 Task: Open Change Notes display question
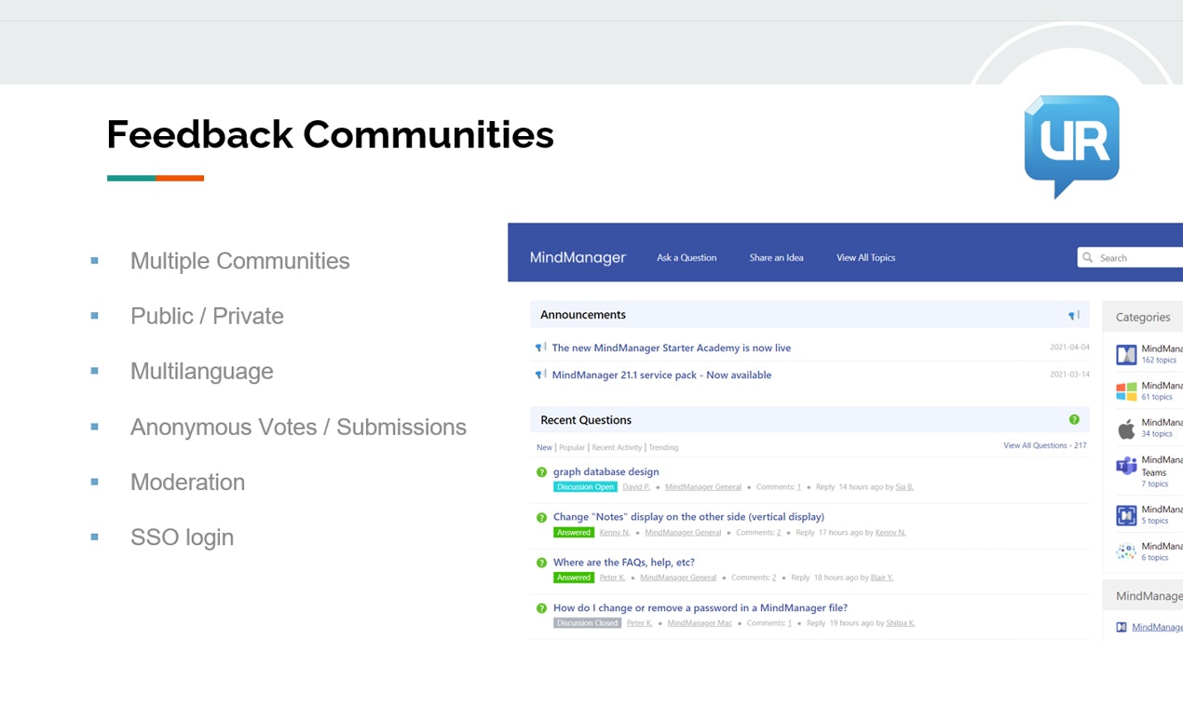pyautogui.click(x=688, y=516)
